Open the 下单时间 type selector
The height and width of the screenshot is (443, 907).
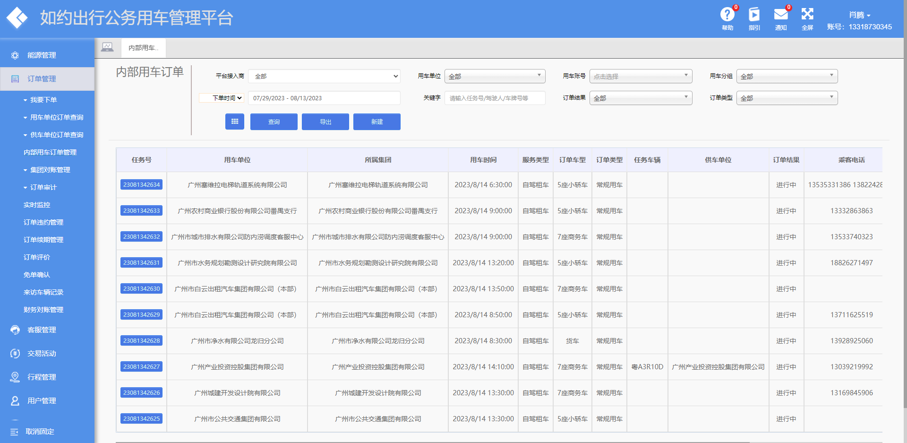point(222,98)
